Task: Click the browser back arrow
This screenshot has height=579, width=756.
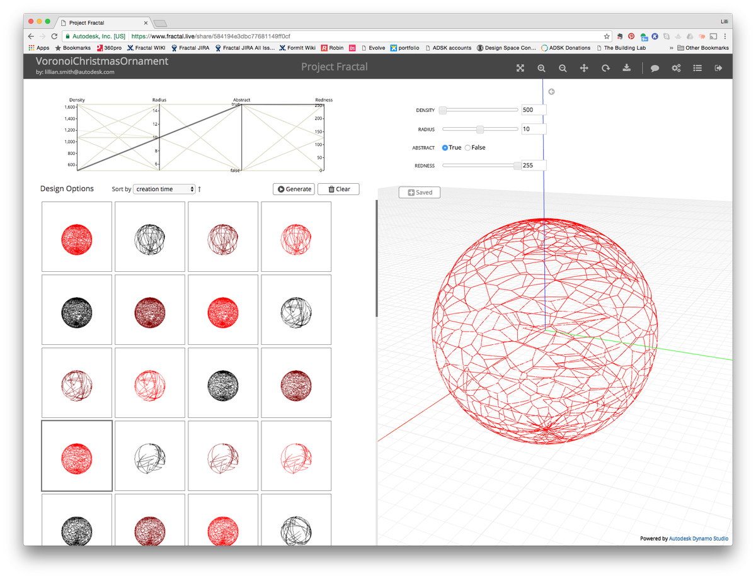Action: tap(31, 37)
